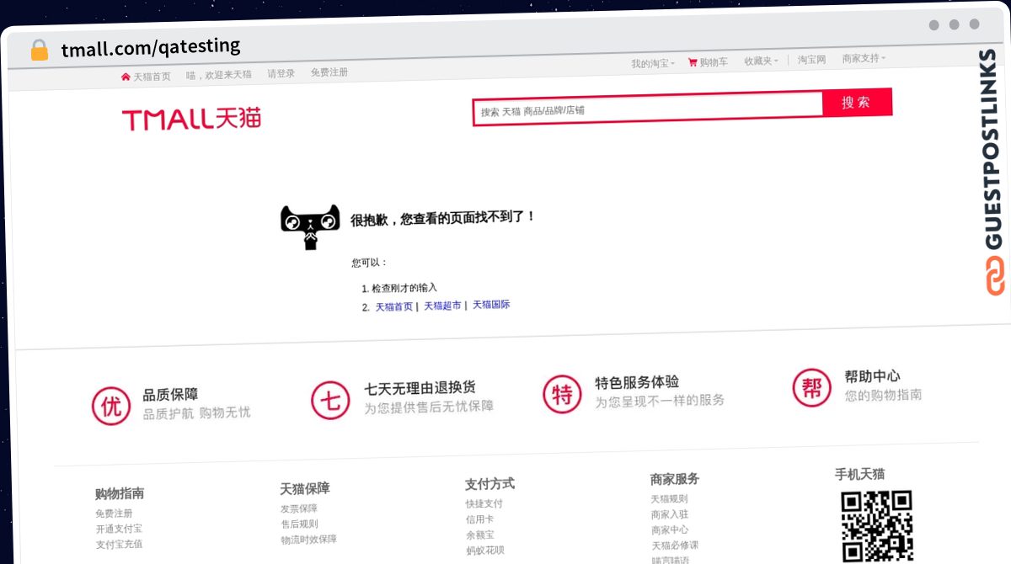
Task: Click 开通支付宝 footer link
Action: 119,529
